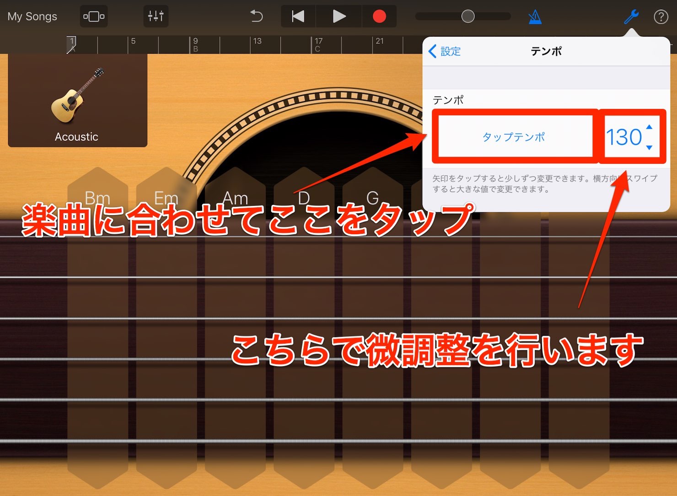Select the playhead at bar 1
677x496 pixels.
click(x=71, y=44)
